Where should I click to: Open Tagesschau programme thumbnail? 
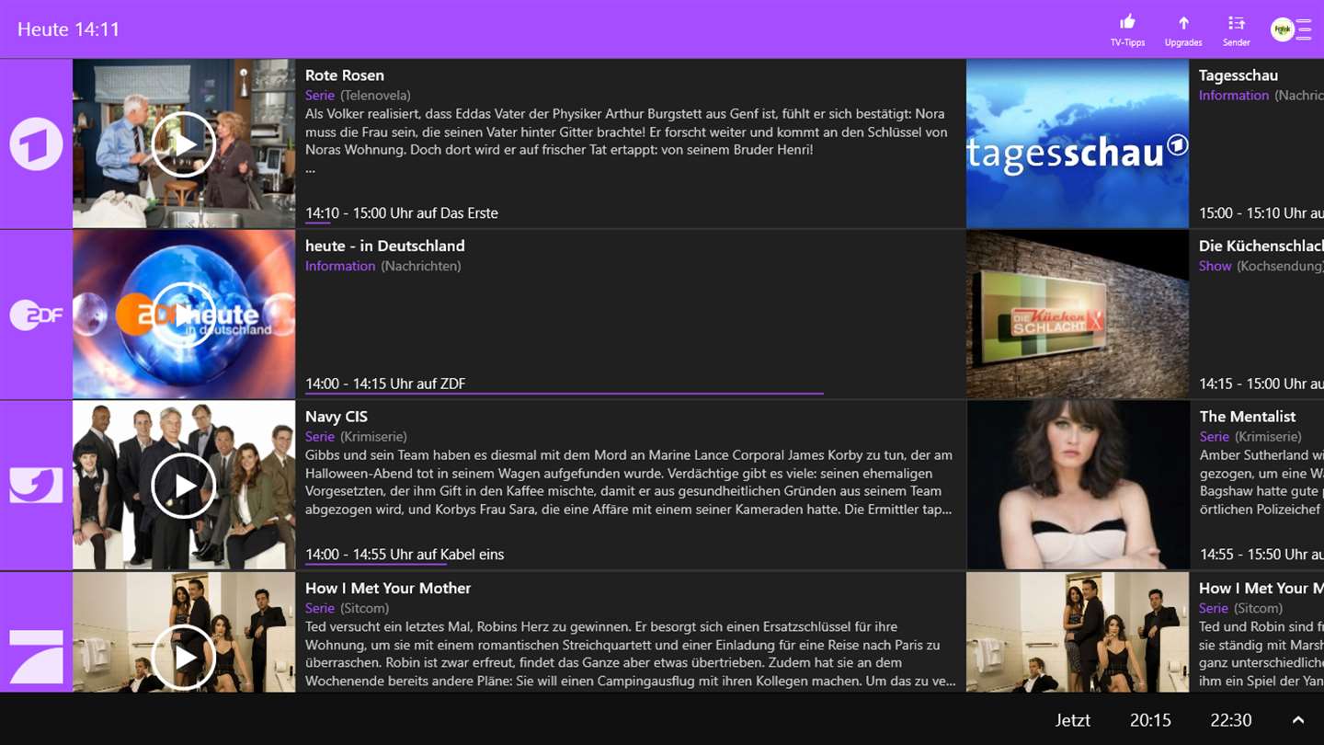[x=1078, y=144]
